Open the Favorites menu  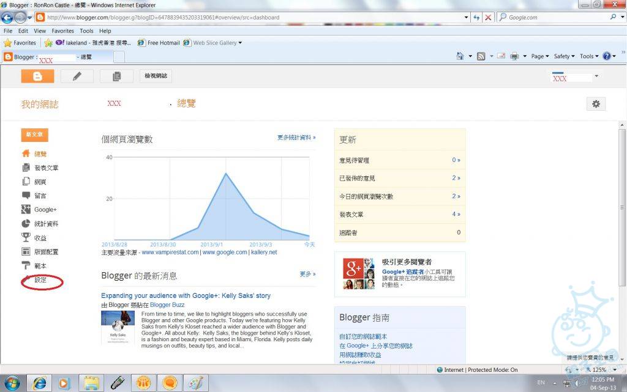[x=62, y=31]
